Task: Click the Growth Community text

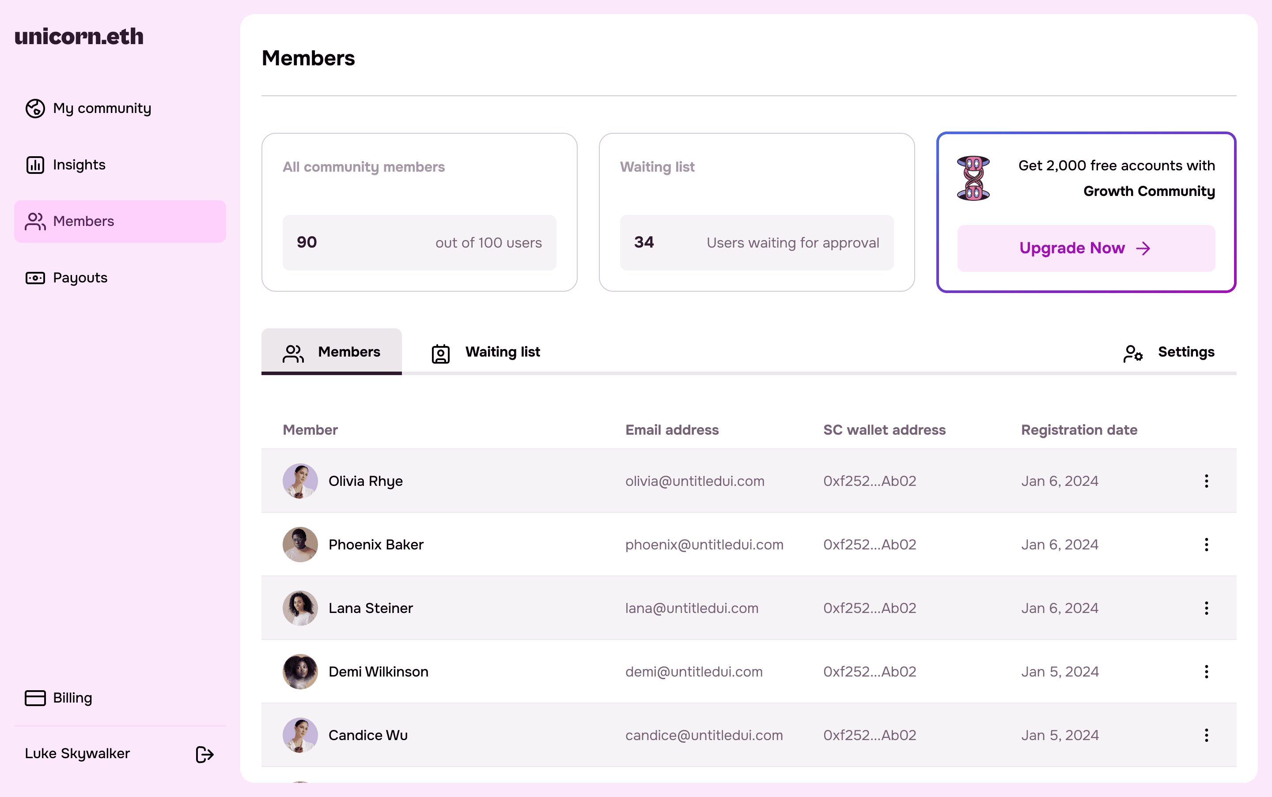Action: [1149, 192]
